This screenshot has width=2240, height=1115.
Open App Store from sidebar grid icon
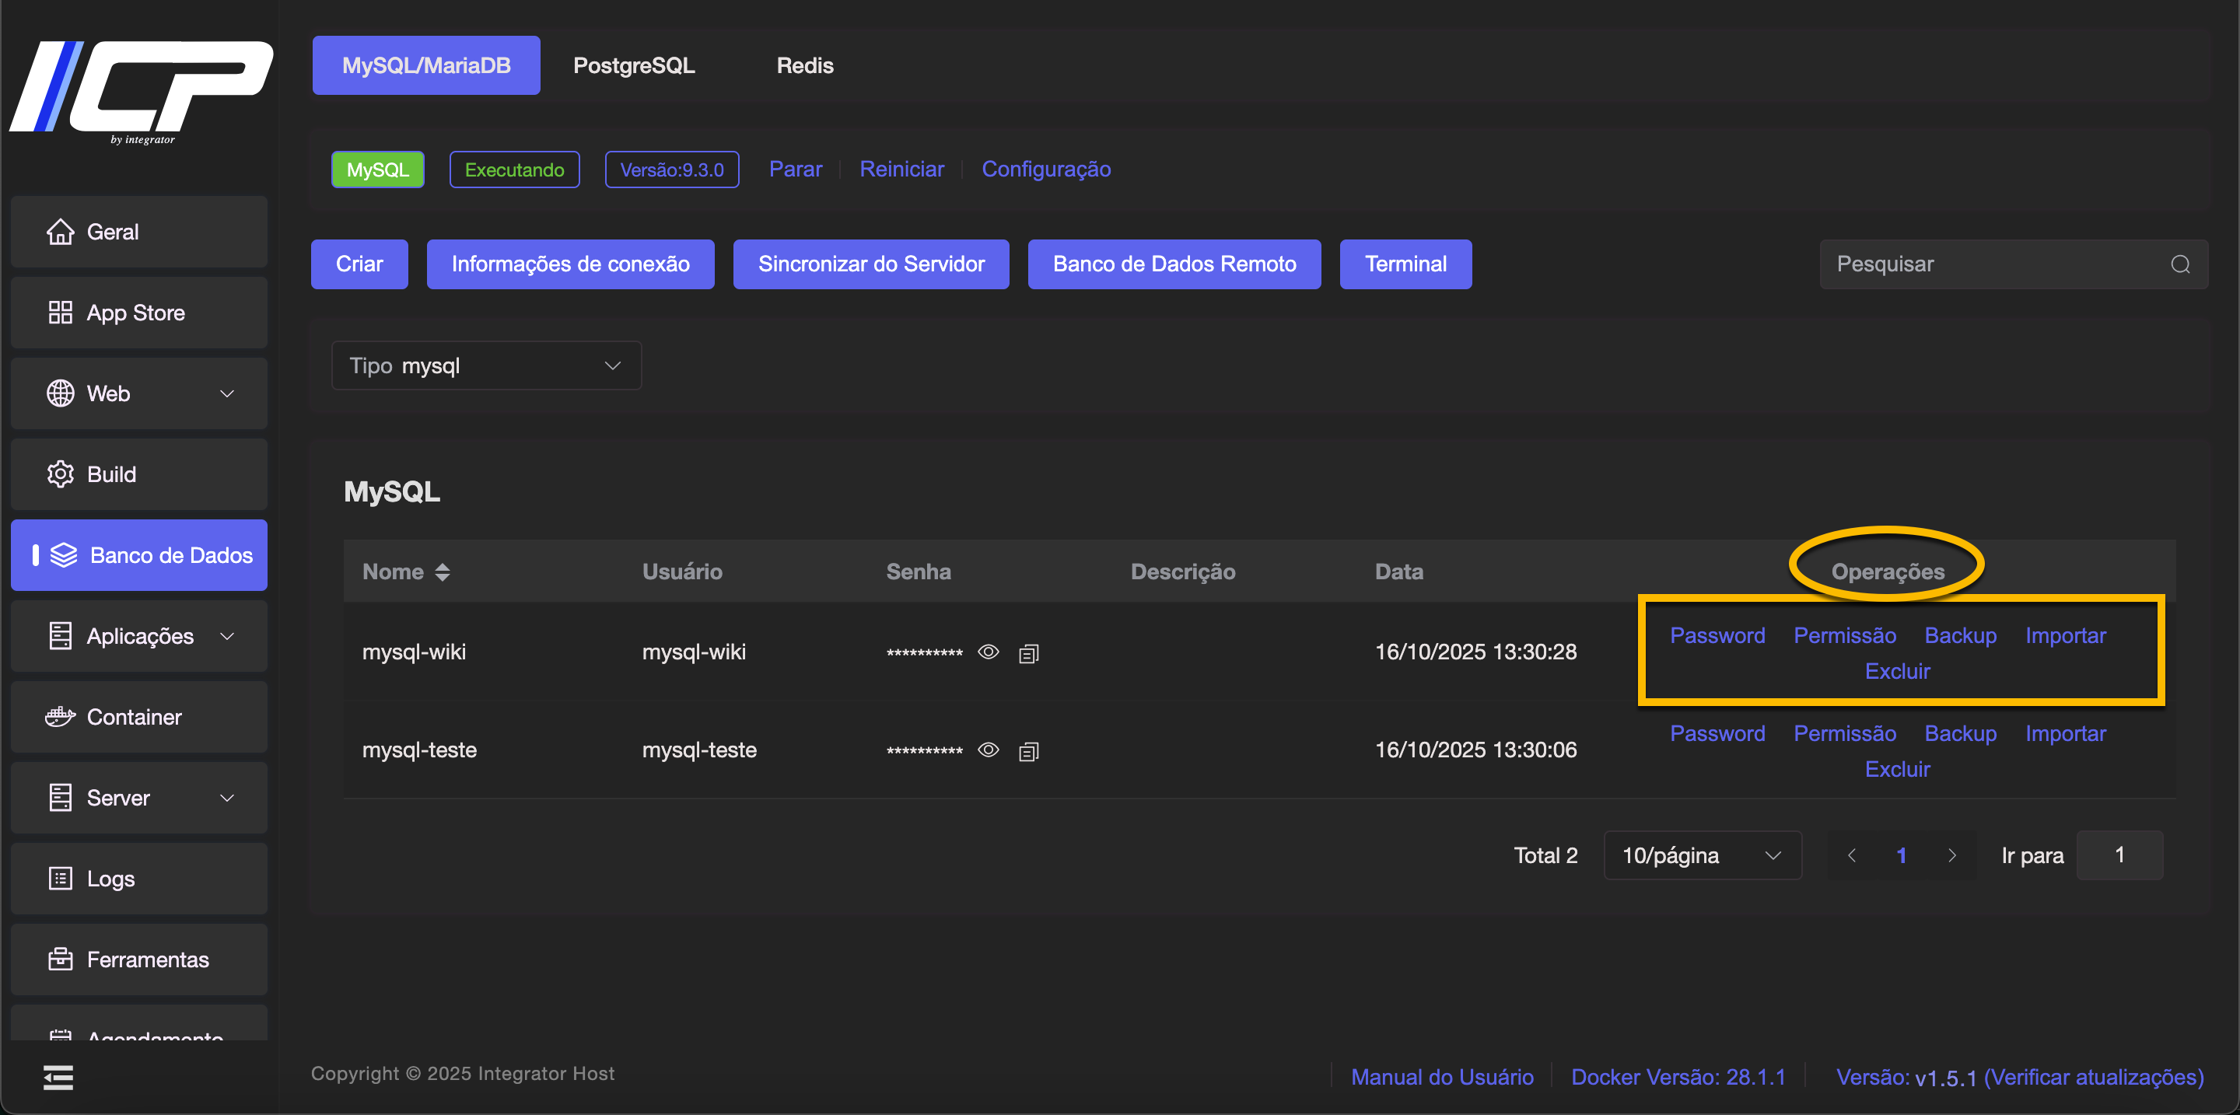[60, 313]
